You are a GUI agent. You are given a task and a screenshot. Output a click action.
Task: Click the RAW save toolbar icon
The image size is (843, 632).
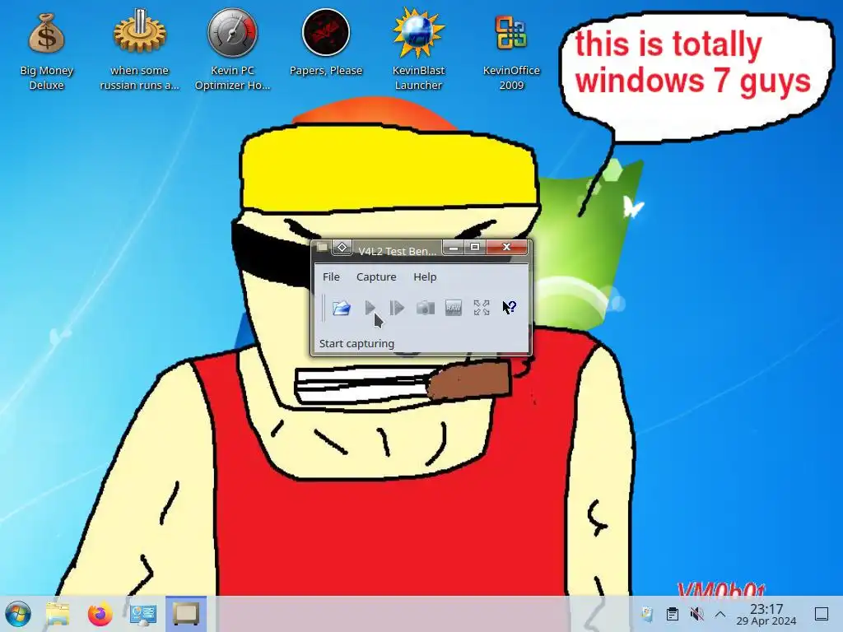click(x=454, y=308)
